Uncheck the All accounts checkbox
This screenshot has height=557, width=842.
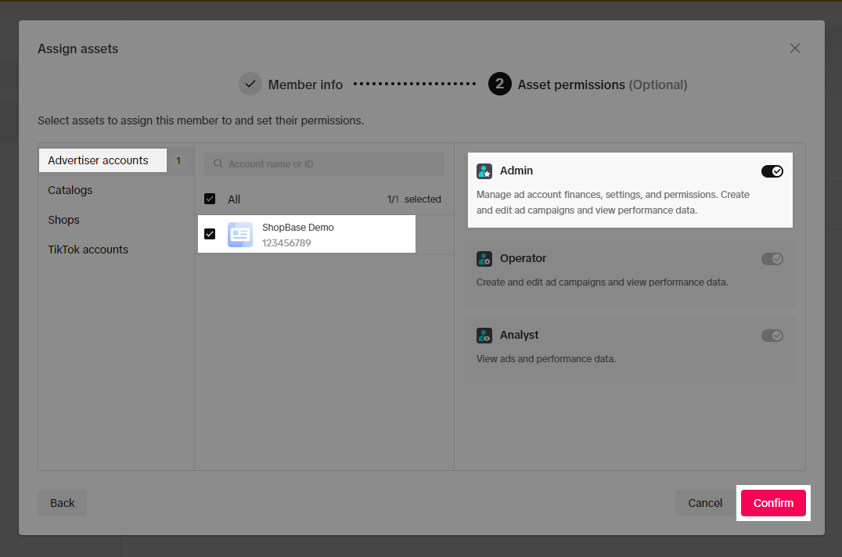coord(210,199)
